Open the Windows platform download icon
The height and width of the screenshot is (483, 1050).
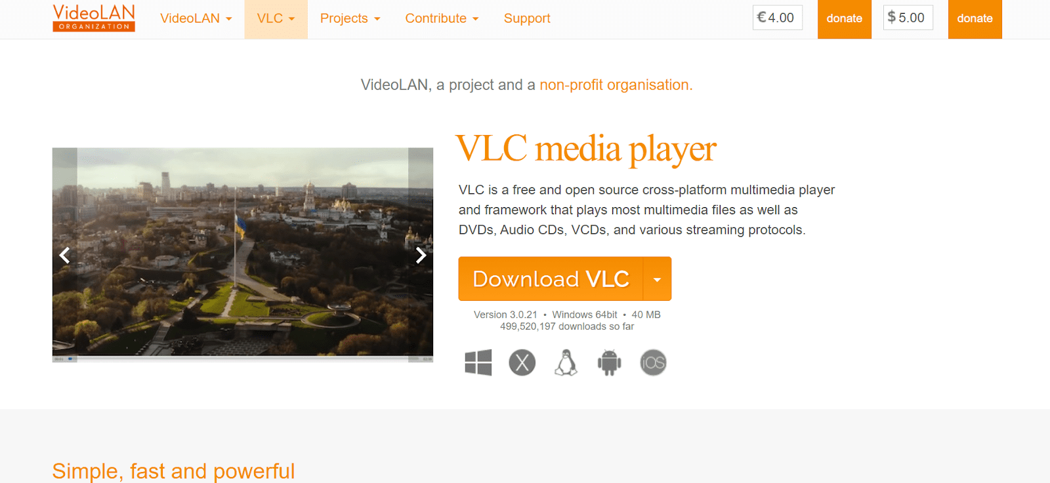point(478,362)
